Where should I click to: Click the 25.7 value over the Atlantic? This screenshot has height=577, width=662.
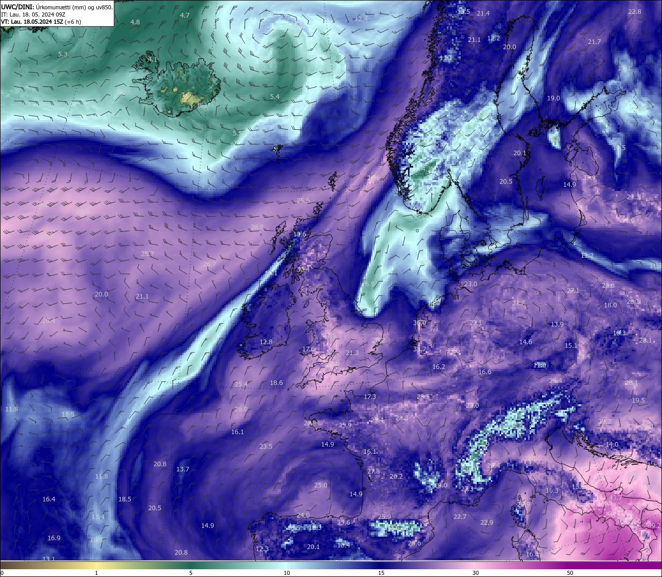tap(148, 254)
